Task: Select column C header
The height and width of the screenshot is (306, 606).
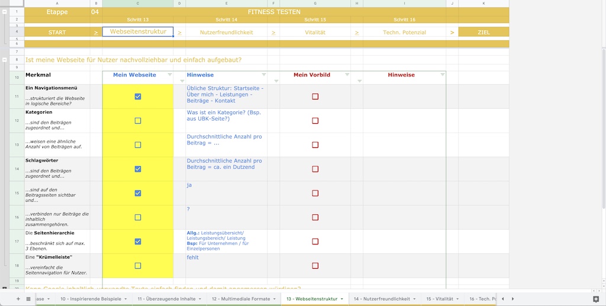Action: [137, 4]
